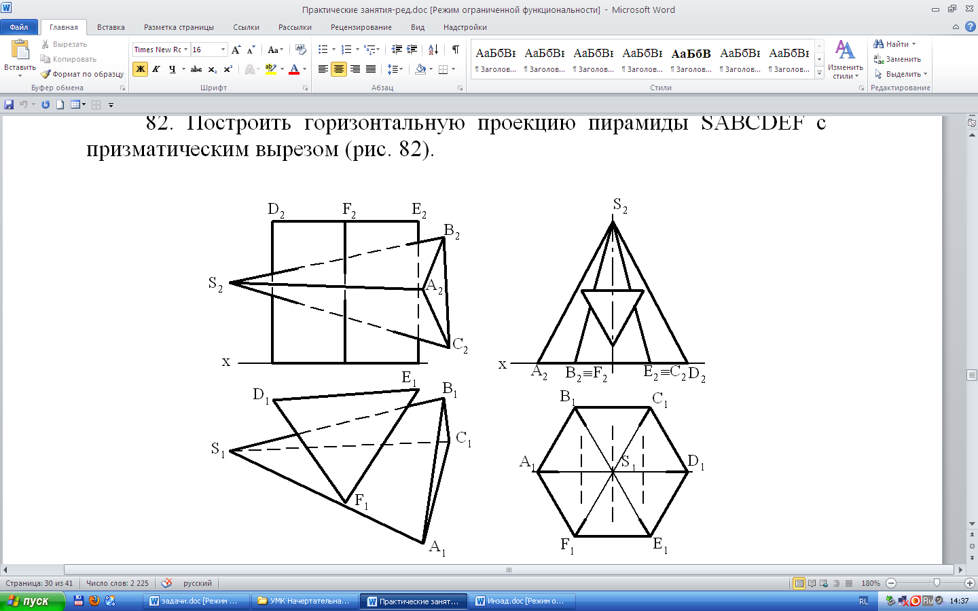Increase paragraph indent
The width and height of the screenshot is (978, 611).
412,50
